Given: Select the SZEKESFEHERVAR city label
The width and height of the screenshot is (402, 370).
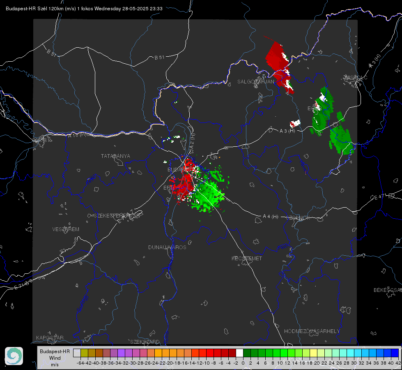Looking at the screenshot, I should click(x=117, y=216).
